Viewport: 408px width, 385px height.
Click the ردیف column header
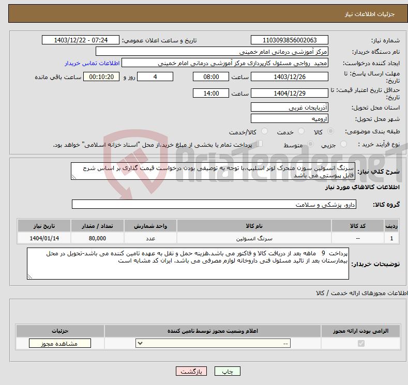pyautogui.click(x=391, y=226)
